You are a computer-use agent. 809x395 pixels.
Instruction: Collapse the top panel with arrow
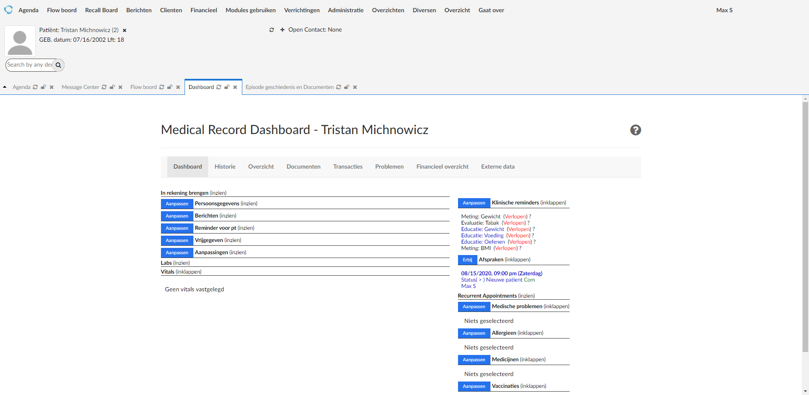(5, 87)
